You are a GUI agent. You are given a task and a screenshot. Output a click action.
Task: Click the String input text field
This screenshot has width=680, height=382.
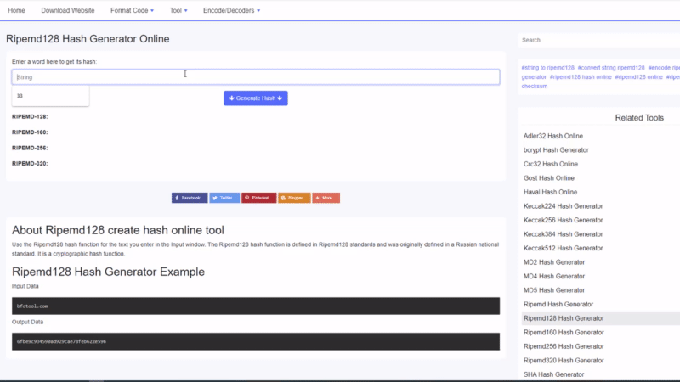pyautogui.click(x=255, y=77)
